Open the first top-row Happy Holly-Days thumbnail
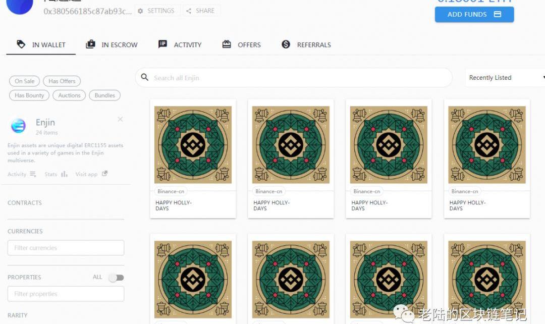545x324 pixels. pyautogui.click(x=193, y=145)
